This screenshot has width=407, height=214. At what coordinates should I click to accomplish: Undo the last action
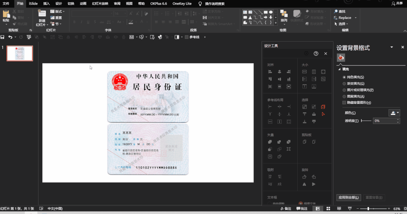coord(10,37)
